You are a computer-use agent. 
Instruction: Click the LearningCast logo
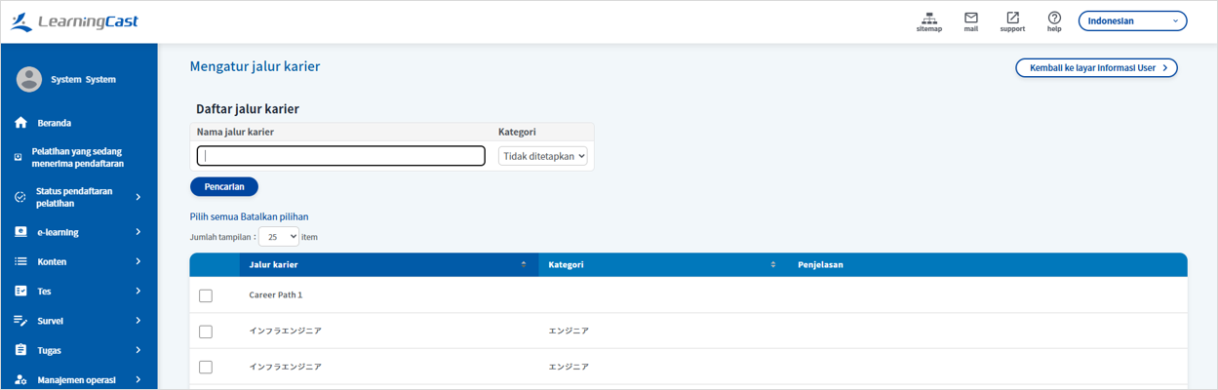tap(74, 21)
